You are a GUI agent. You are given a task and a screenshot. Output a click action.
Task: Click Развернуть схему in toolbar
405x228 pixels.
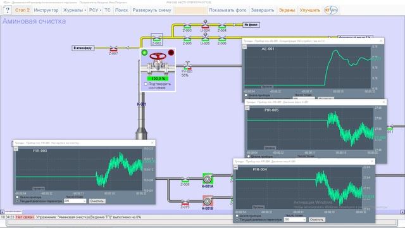click(152, 10)
